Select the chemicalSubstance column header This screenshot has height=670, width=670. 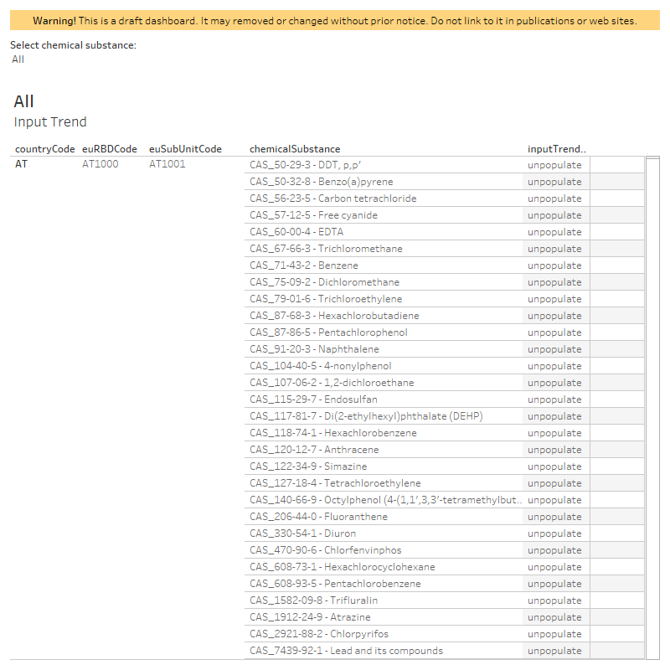[x=295, y=149]
